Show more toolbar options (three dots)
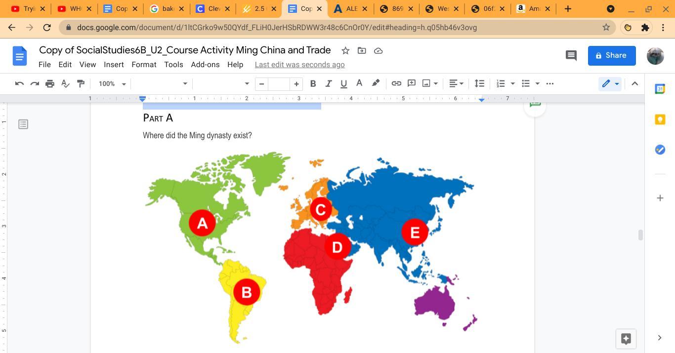 (550, 83)
